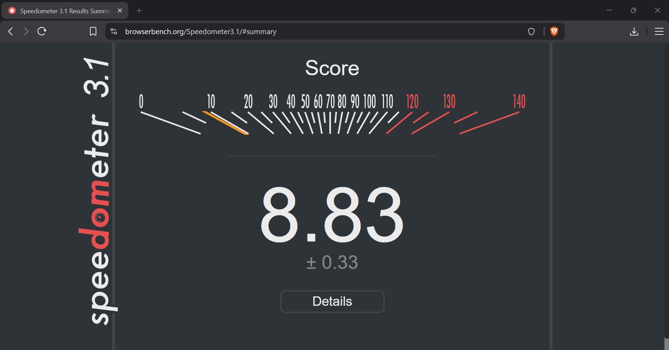Click the 8.83 score value
Image resolution: width=669 pixels, height=350 pixels.
[x=332, y=215]
